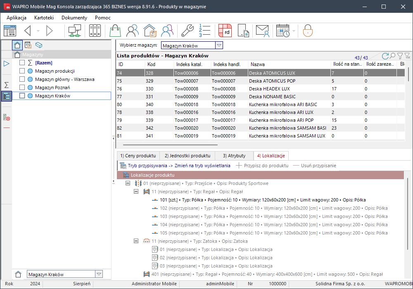Open the Wybierz magazyn dropdown
The width and height of the screenshot is (413, 289).
point(219,45)
